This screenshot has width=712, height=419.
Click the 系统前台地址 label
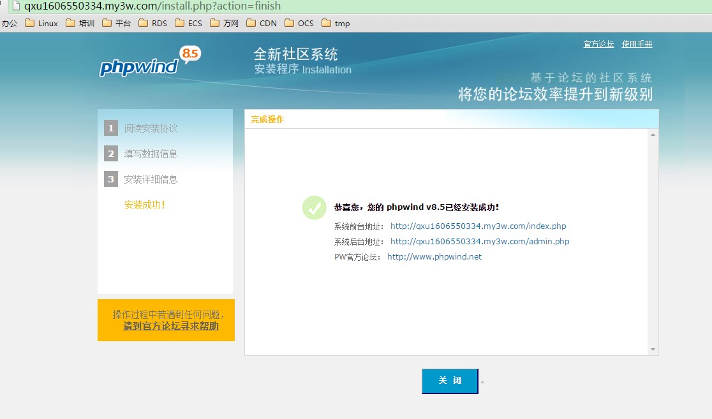359,226
